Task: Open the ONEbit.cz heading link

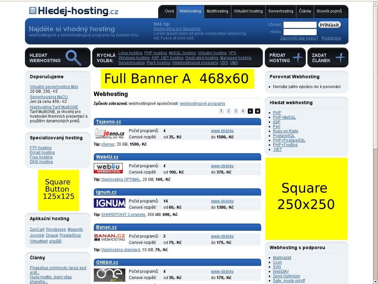Action: (x=107, y=262)
